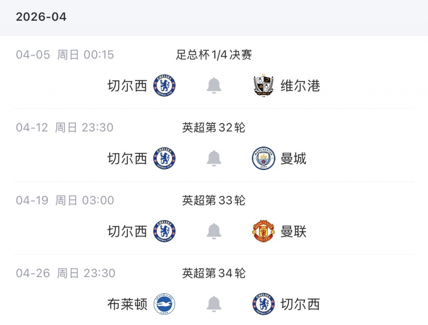Viewport: 428px width, 325px height.
Task: Select the 曼联 team name
Action: pyautogui.click(x=294, y=231)
